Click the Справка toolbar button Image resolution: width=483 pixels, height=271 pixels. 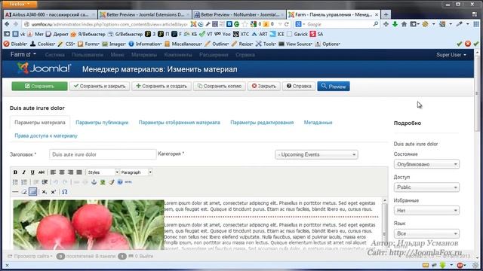click(x=299, y=86)
